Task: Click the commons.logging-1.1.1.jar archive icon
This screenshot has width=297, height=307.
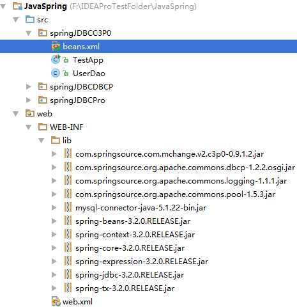Action: tap(68, 180)
